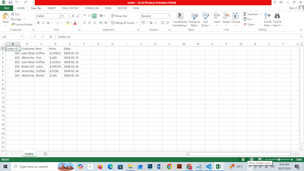This screenshot has width=304, height=171.
Task: Align the cell text right
Action: (94, 23)
